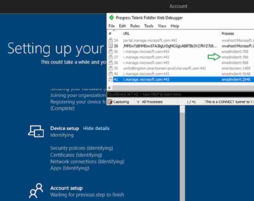
Task: Focus the QuickExec command input box
Action: point(180,94)
